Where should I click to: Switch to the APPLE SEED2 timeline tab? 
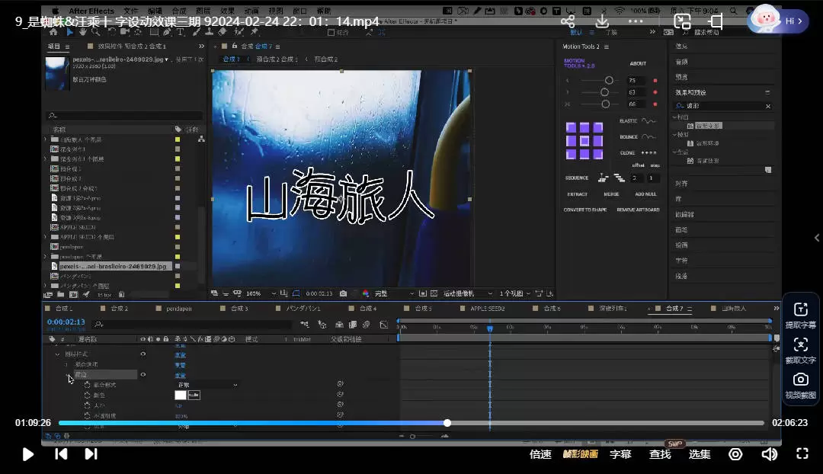point(487,309)
